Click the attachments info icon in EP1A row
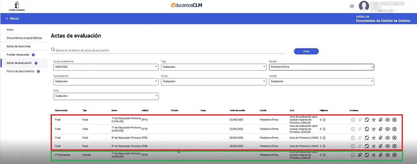Image resolution: width=417 pixels, height=164 pixels. 324,120
